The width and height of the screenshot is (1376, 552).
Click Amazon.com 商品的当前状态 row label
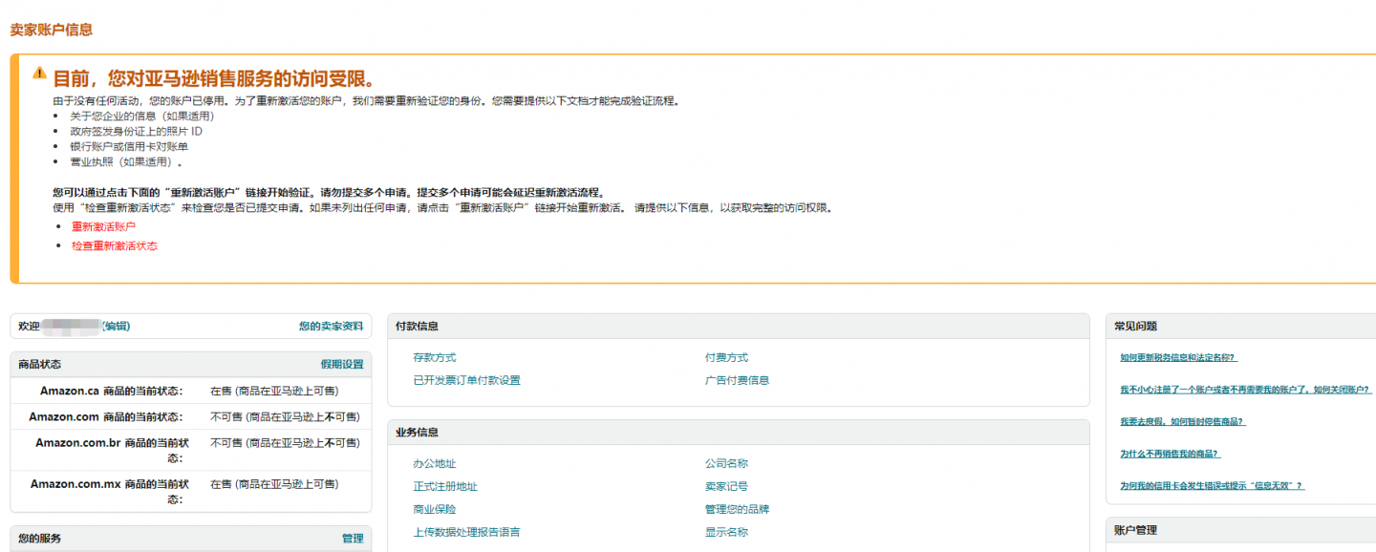pos(105,416)
